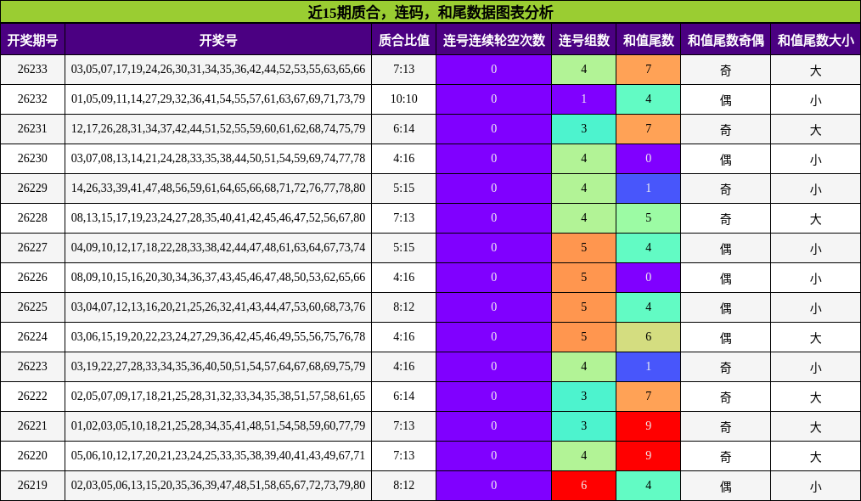Click the 和值尾数 column header
This screenshot has height=501, width=861.
648,40
